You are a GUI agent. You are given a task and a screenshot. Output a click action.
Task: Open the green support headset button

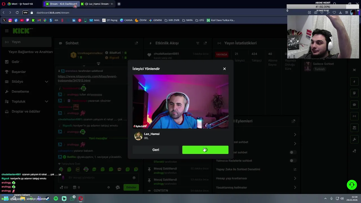pyautogui.click(x=352, y=185)
